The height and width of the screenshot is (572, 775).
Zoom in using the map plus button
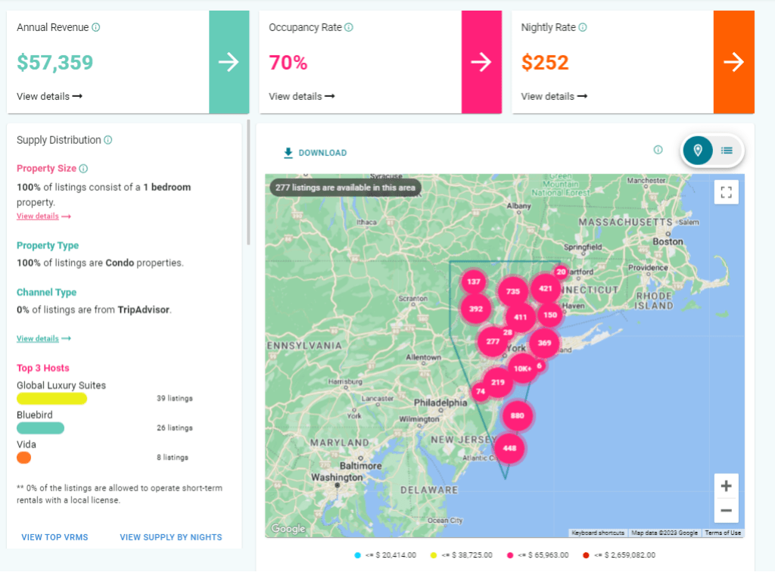pos(726,485)
